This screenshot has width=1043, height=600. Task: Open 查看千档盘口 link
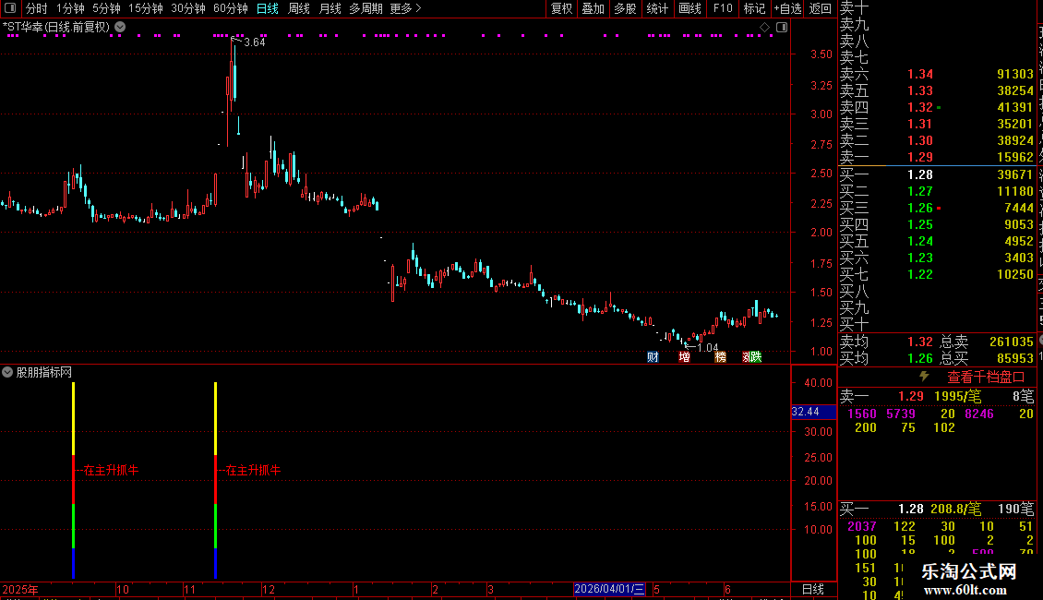(x=986, y=378)
